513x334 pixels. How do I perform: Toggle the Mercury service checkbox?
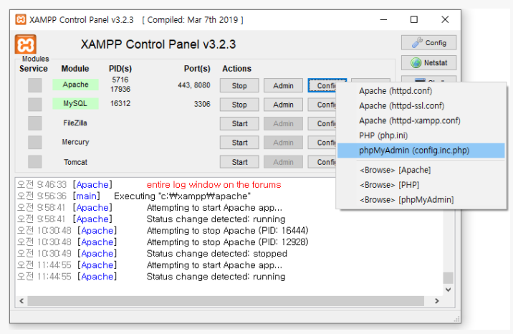click(x=34, y=143)
